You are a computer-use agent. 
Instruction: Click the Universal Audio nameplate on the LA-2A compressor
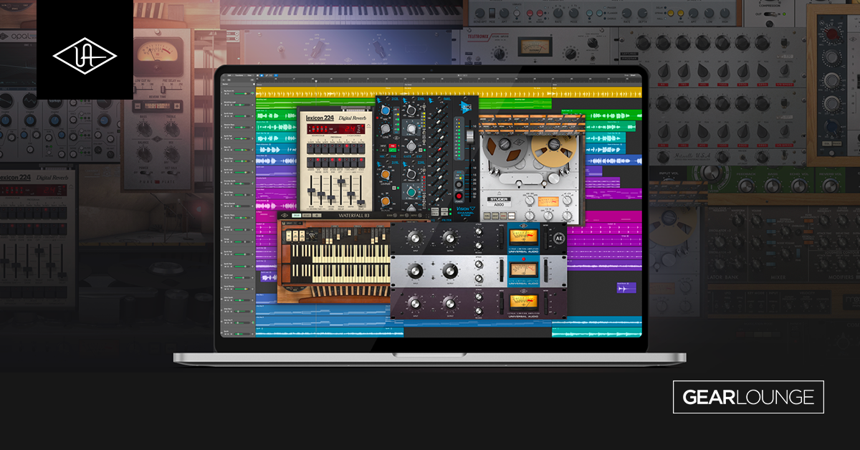coord(524,282)
